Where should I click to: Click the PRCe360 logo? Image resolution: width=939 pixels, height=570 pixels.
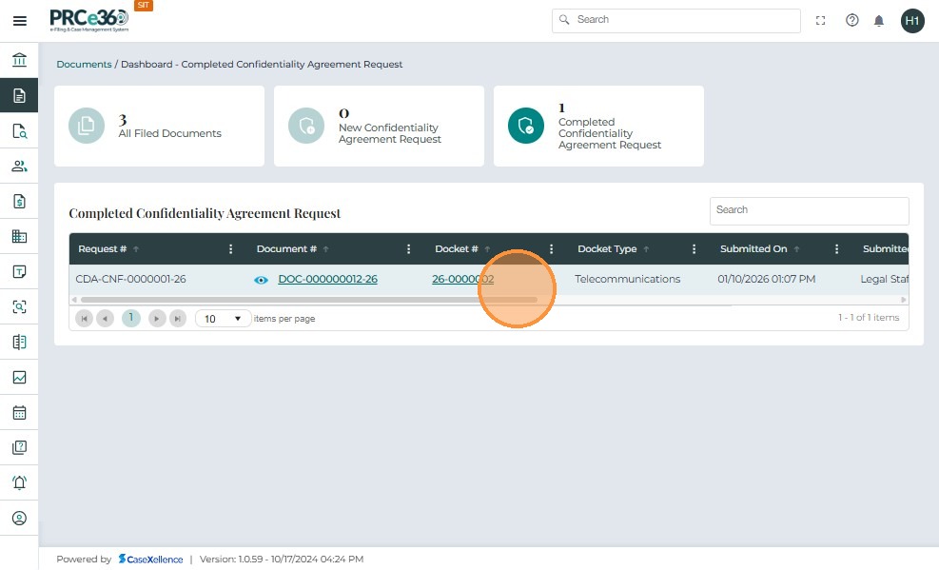89,20
